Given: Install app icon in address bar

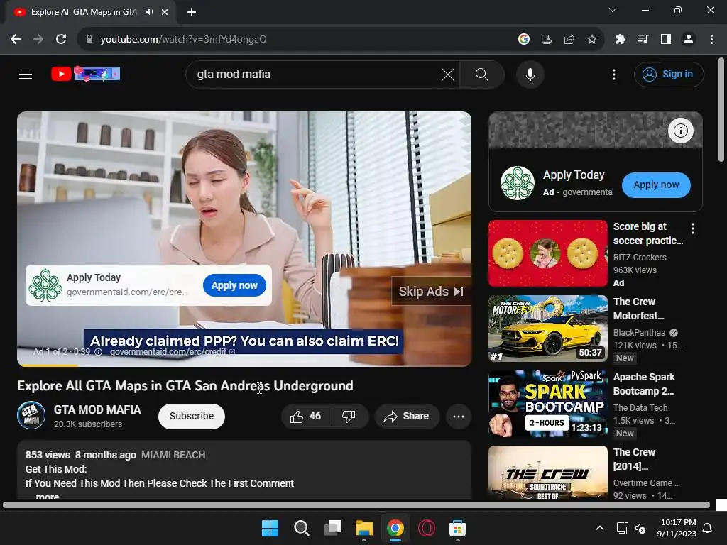Looking at the screenshot, I should point(547,40).
